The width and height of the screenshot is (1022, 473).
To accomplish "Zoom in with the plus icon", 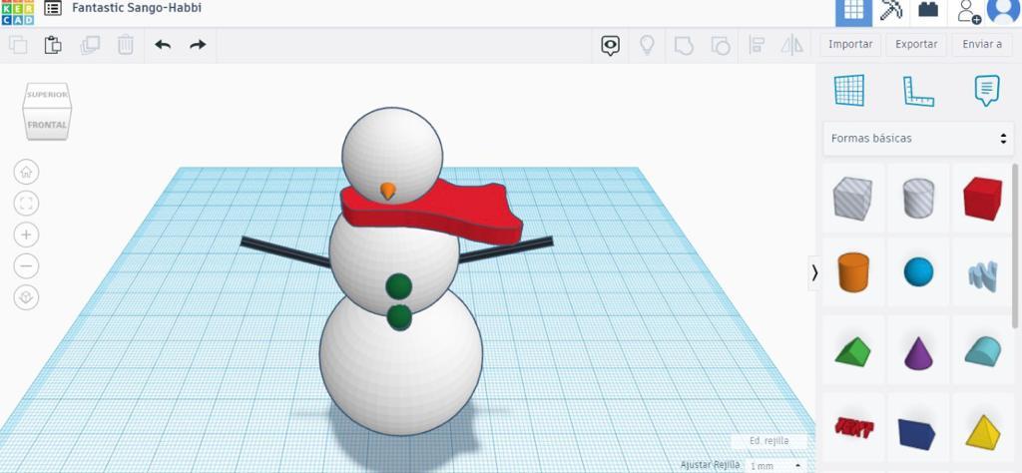I will click(x=26, y=235).
